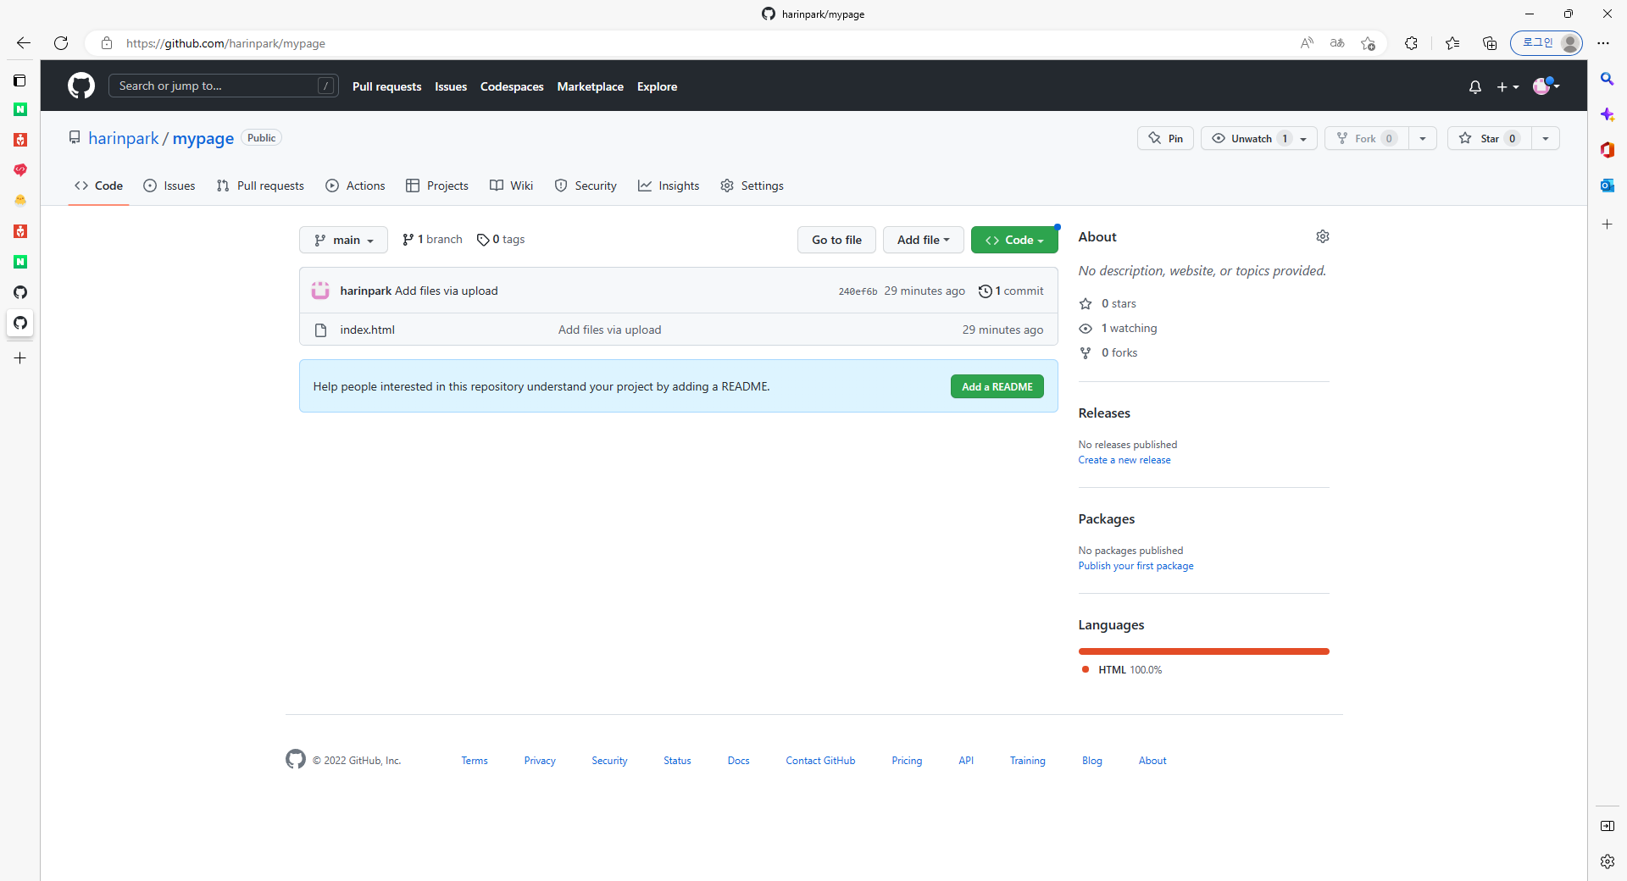Open Codespaces in the top navigation
Image resolution: width=1627 pixels, height=881 pixels.
point(512,86)
